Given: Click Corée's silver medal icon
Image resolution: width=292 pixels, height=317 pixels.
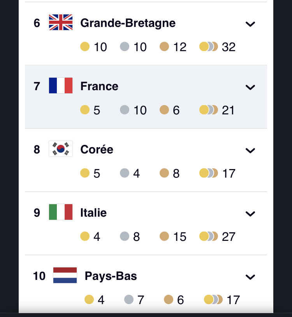Looking at the screenshot, I should pyautogui.click(x=125, y=173).
